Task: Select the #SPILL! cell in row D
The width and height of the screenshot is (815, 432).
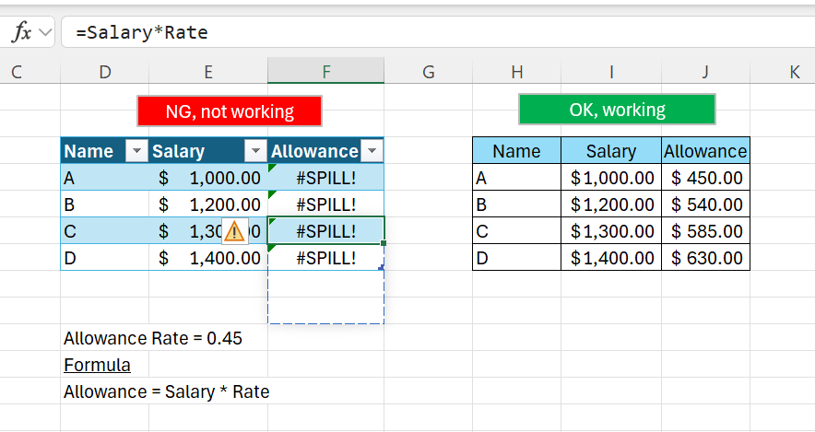Action: pyautogui.click(x=325, y=258)
